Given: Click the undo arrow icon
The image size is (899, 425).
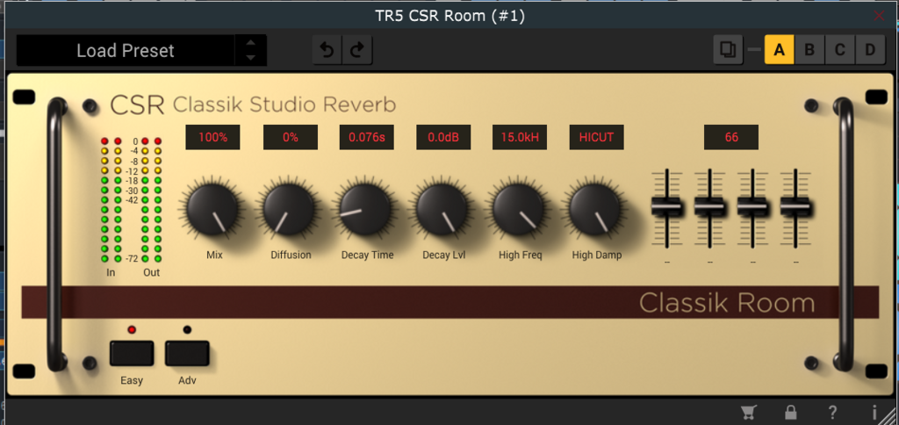Looking at the screenshot, I should click(x=327, y=50).
